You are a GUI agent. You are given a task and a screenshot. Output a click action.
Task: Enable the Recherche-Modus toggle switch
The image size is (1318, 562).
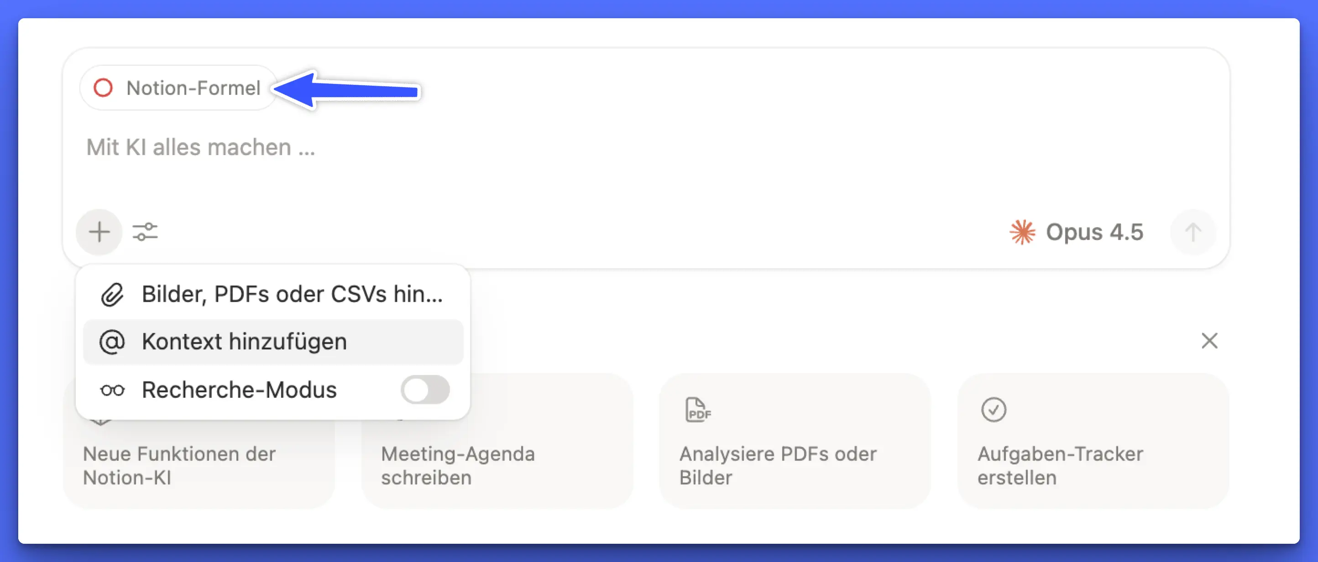click(x=425, y=390)
